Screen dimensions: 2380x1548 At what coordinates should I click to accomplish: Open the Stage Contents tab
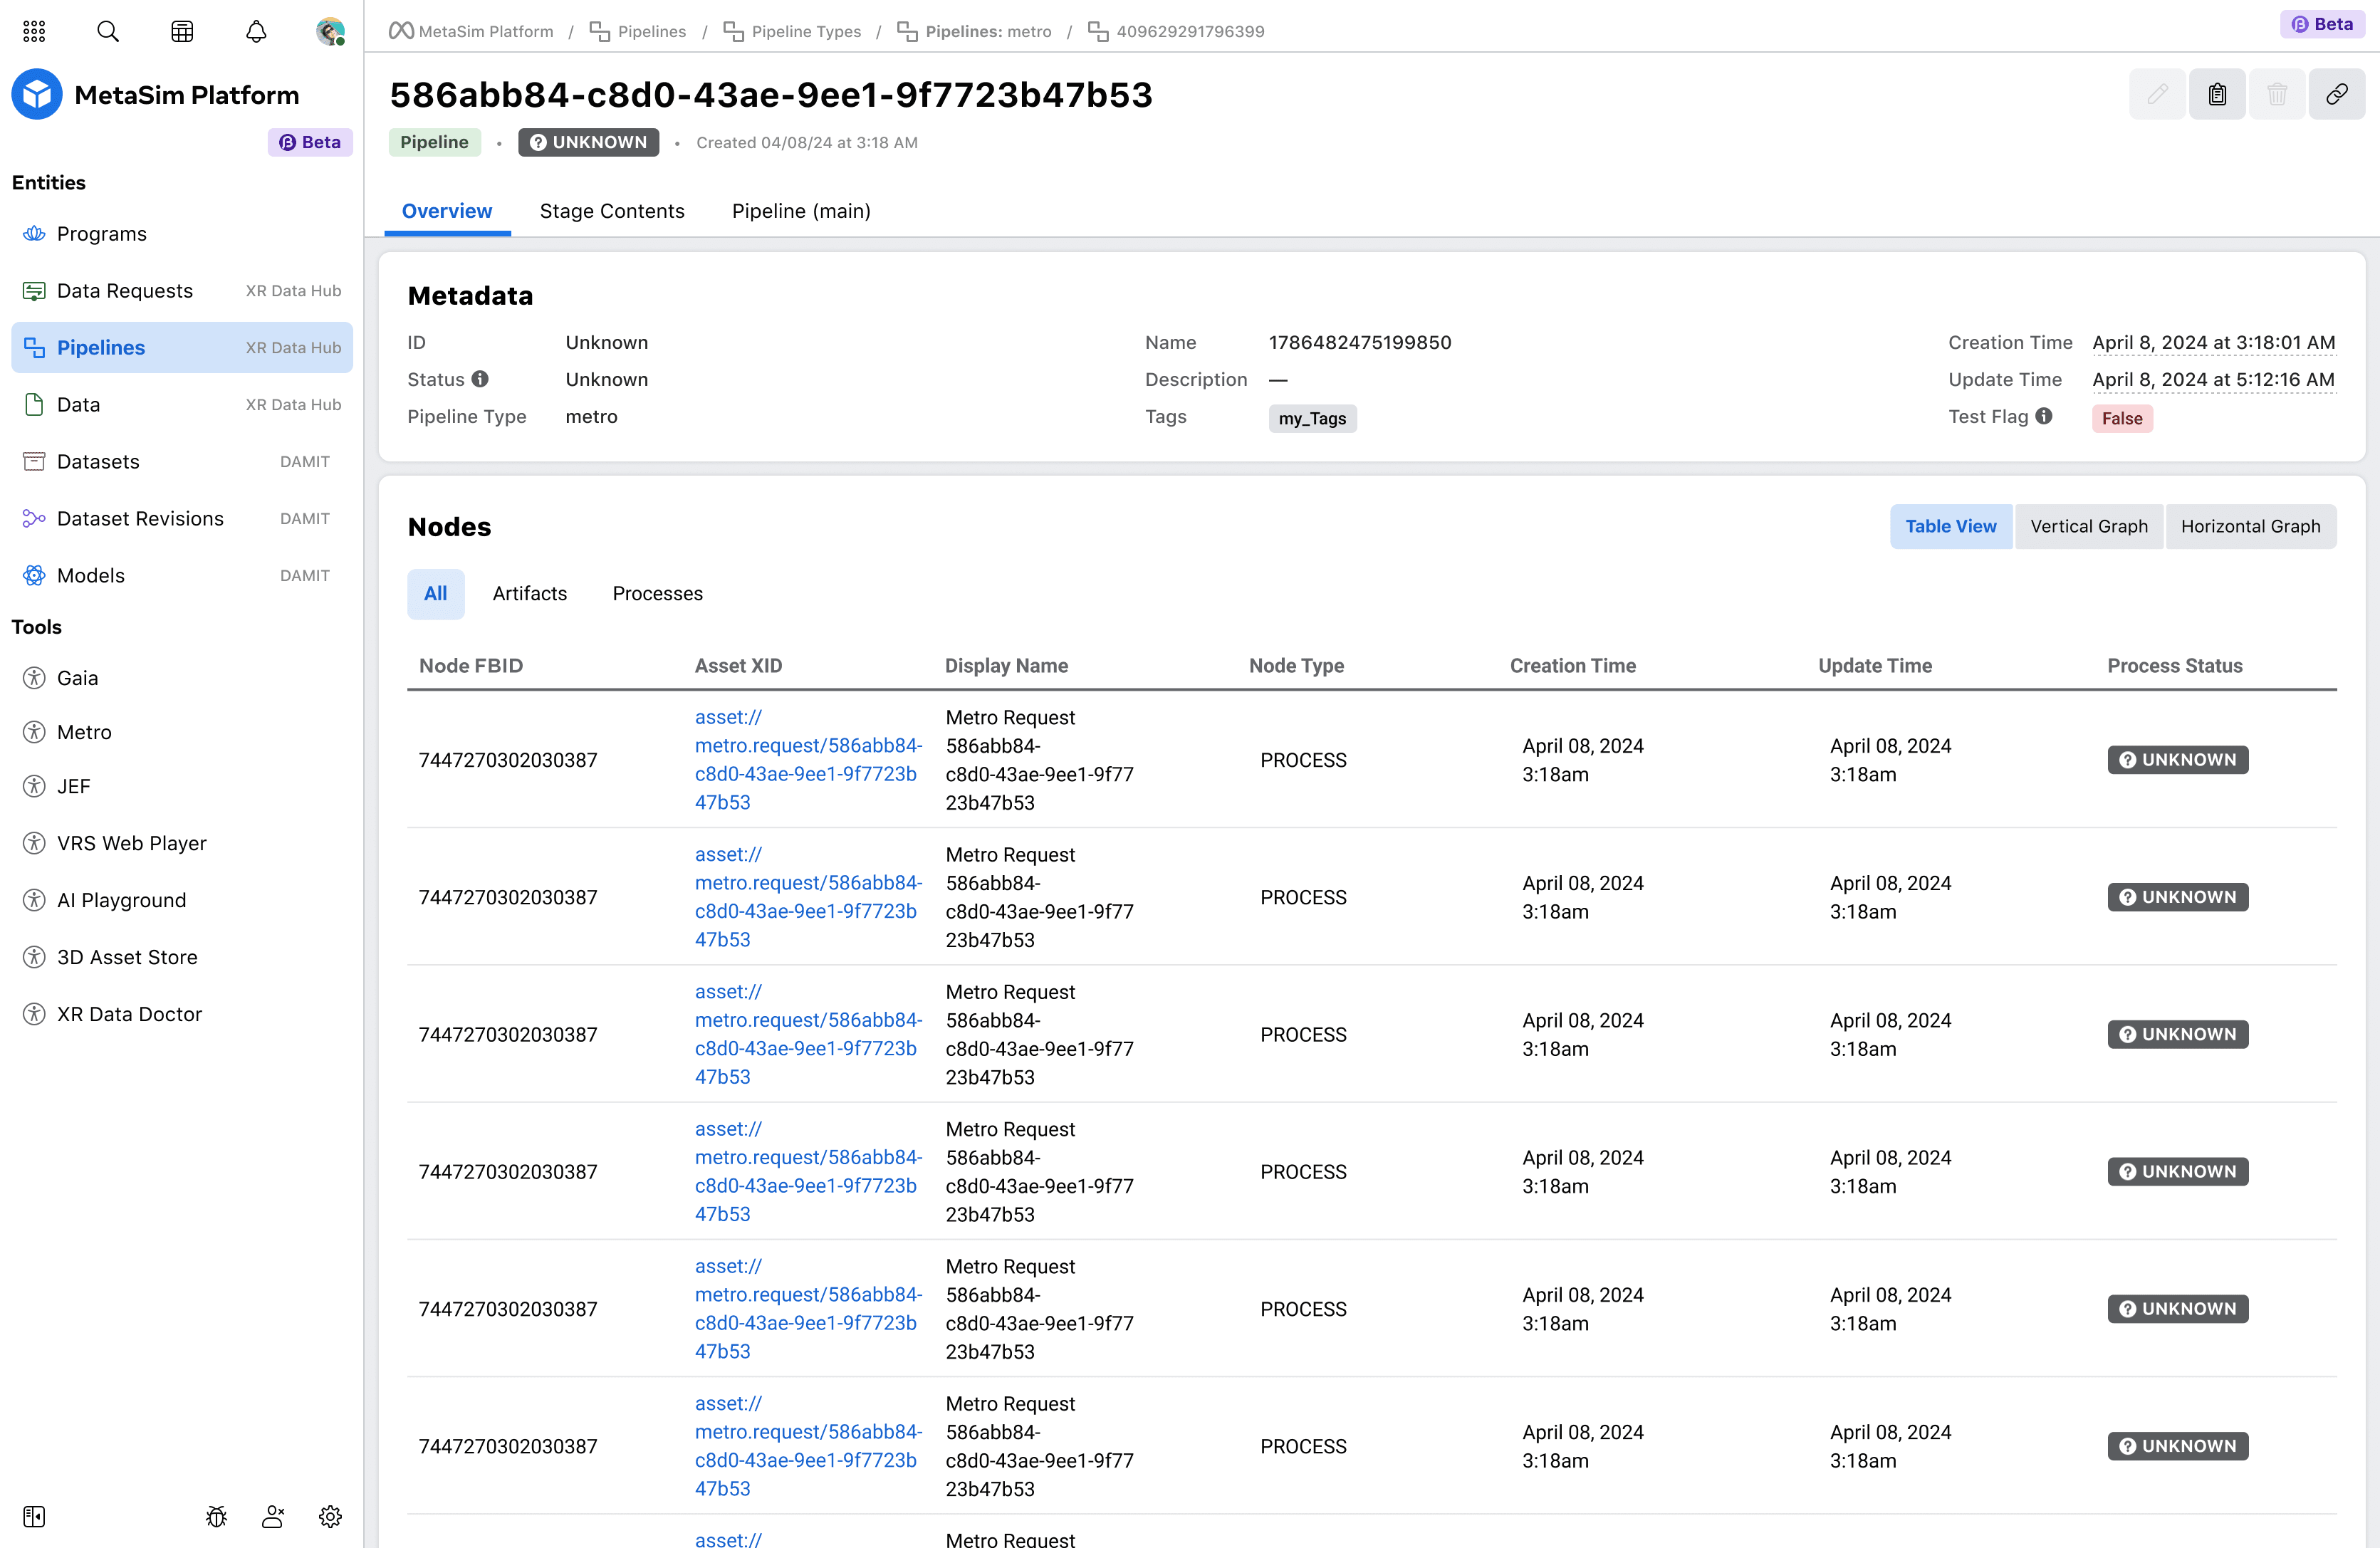click(612, 211)
